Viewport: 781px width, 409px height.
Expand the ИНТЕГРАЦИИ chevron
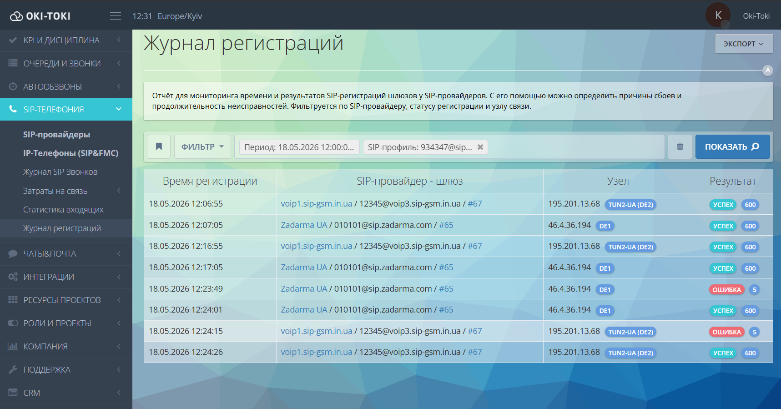pyautogui.click(x=119, y=277)
